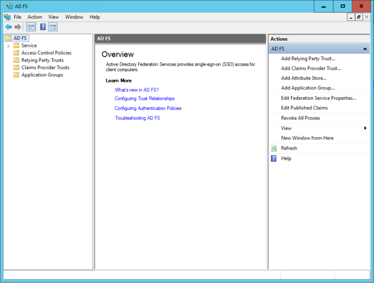This screenshot has width=374, height=283.
Task: Go back with the blue Back arrow
Action: point(9,27)
